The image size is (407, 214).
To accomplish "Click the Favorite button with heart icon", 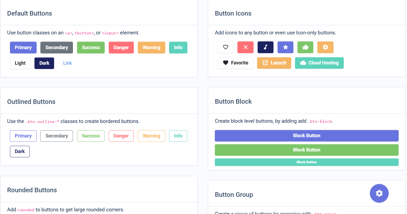I will pyautogui.click(x=235, y=63).
